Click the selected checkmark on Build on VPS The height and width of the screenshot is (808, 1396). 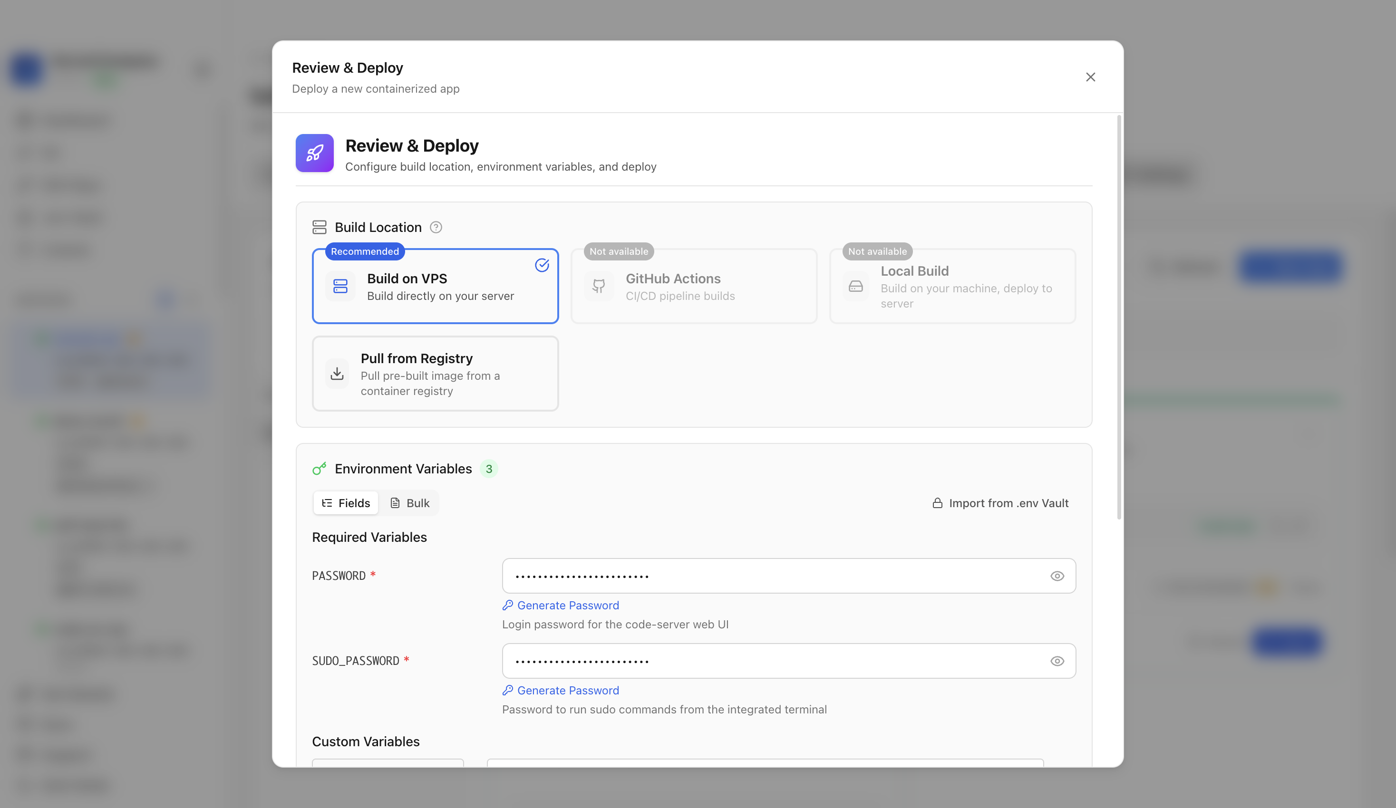pos(542,265)
